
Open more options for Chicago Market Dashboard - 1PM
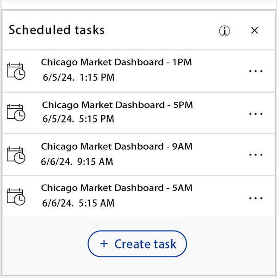coord(255,71)
